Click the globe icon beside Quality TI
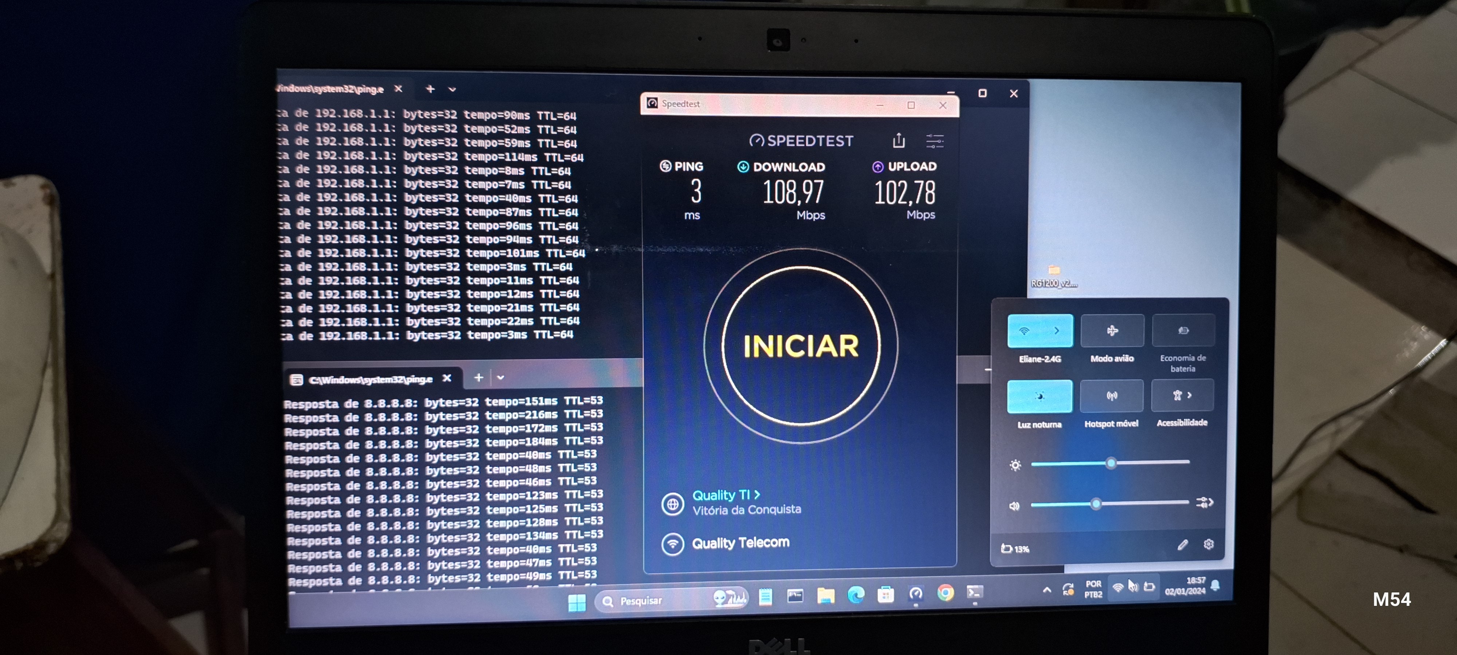The height and width of the screenshot is (655, 1457). (x=672, y=504)
